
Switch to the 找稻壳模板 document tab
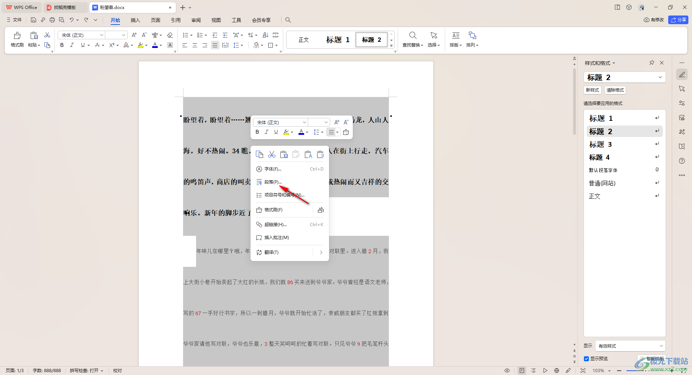[65, 7]
